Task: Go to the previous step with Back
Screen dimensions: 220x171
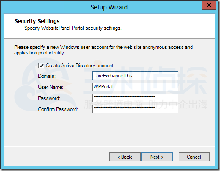Action: [125, 157]
